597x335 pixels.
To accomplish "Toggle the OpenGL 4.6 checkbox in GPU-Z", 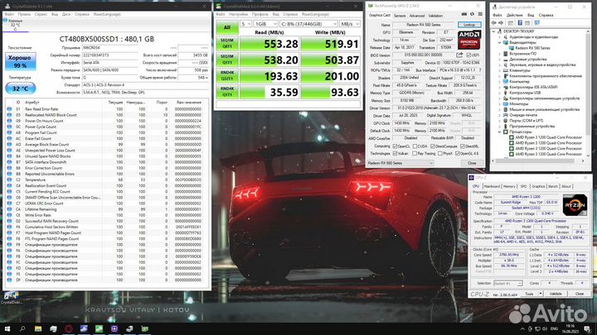I will coord(457,154).
